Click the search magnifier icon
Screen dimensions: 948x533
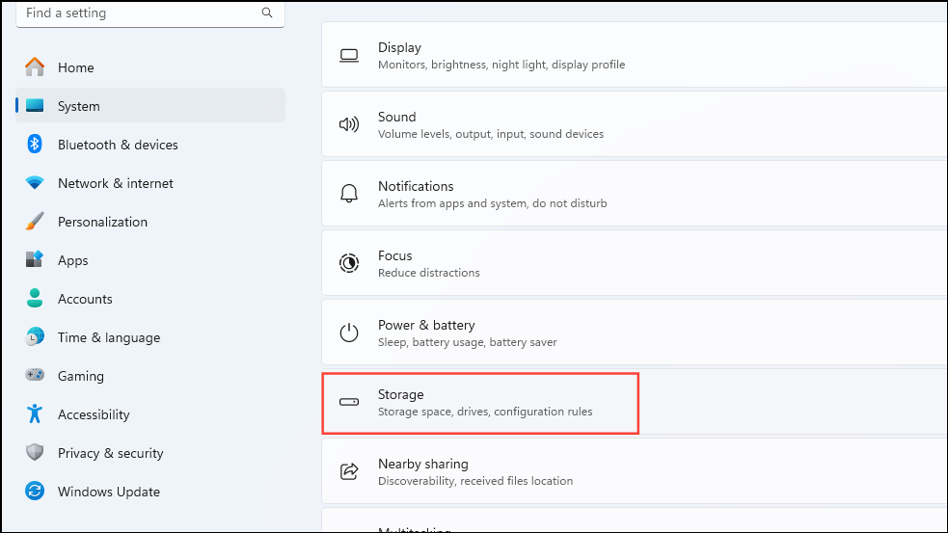tap(267, 13)
